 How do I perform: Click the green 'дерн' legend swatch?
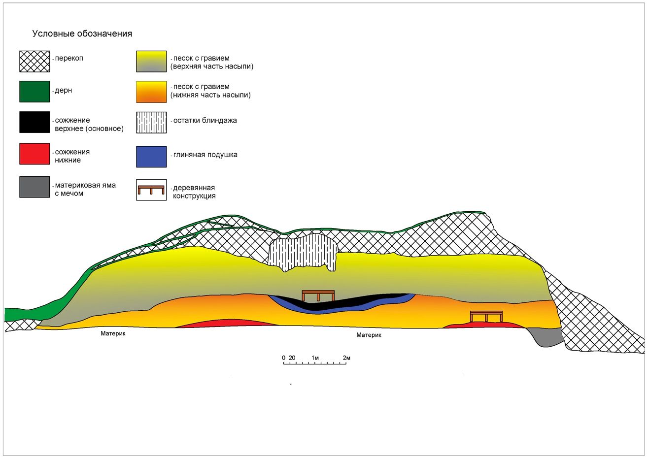tap(34, 92)
